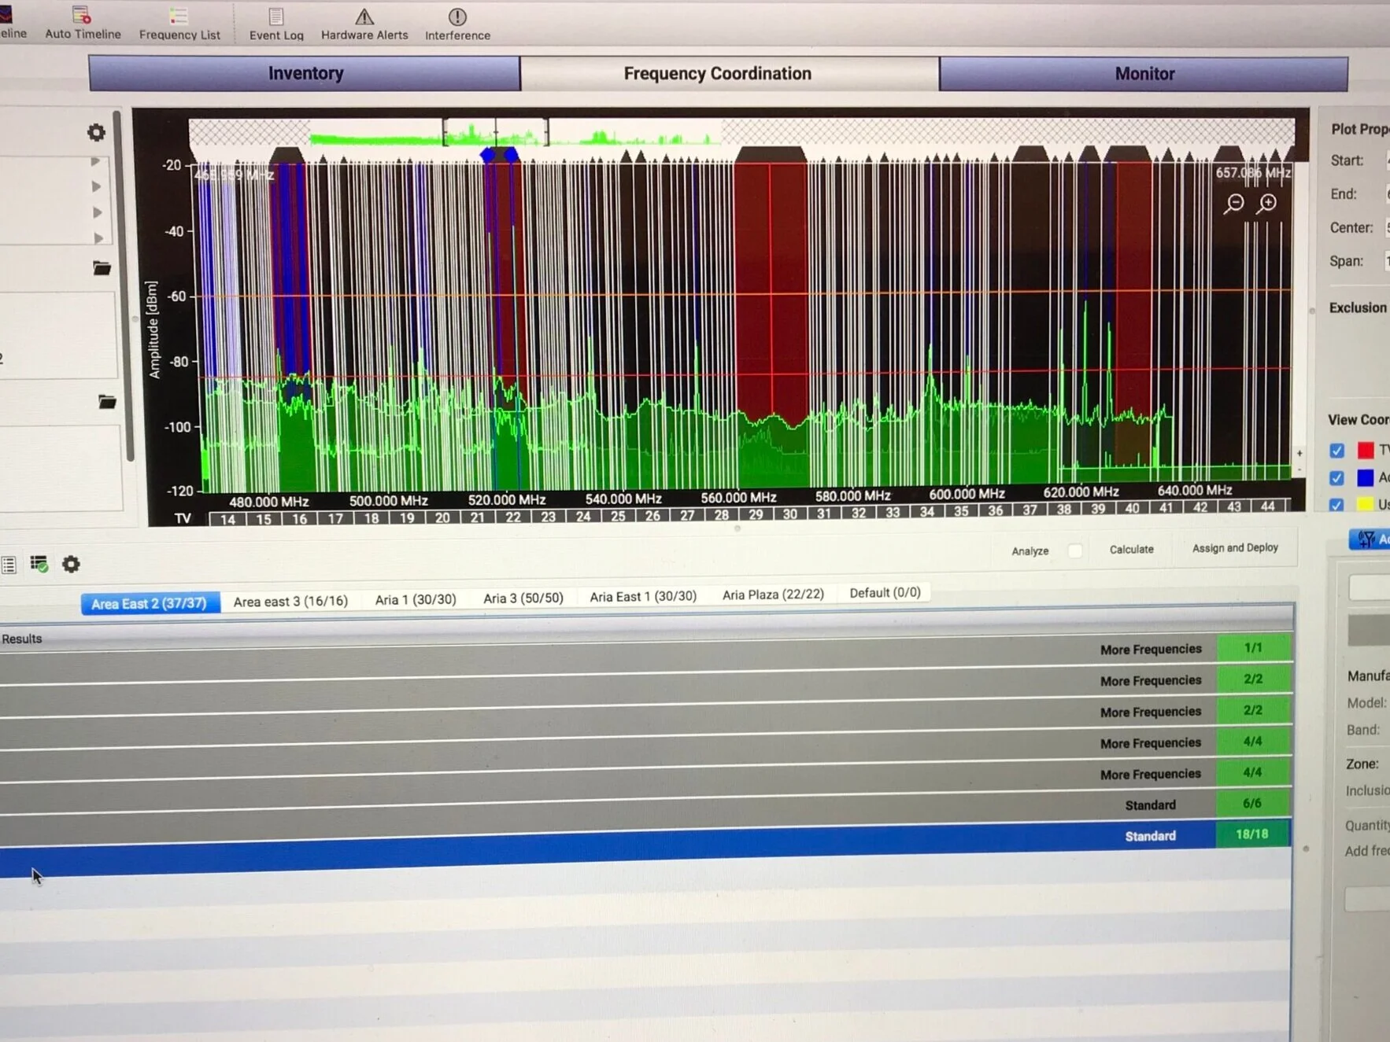This screenshot has width=1390, height=1042.
Task: Toggle the checkbox next to Analyze
Action: [1075, 550]
